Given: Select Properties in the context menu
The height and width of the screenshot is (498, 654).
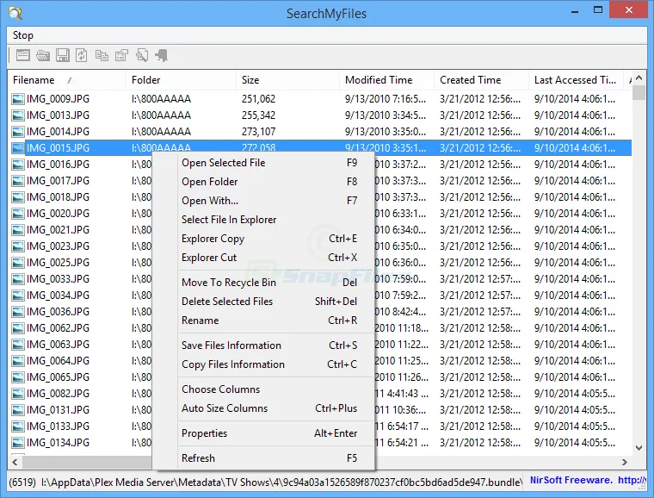Looking at the screenshot, I should 204,433.
